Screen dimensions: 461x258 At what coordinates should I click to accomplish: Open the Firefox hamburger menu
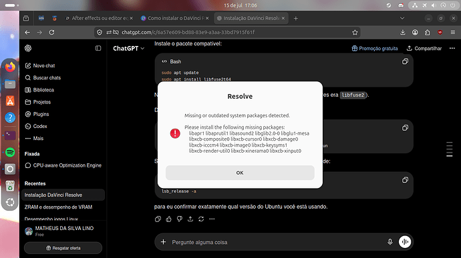tap(453, 32)
